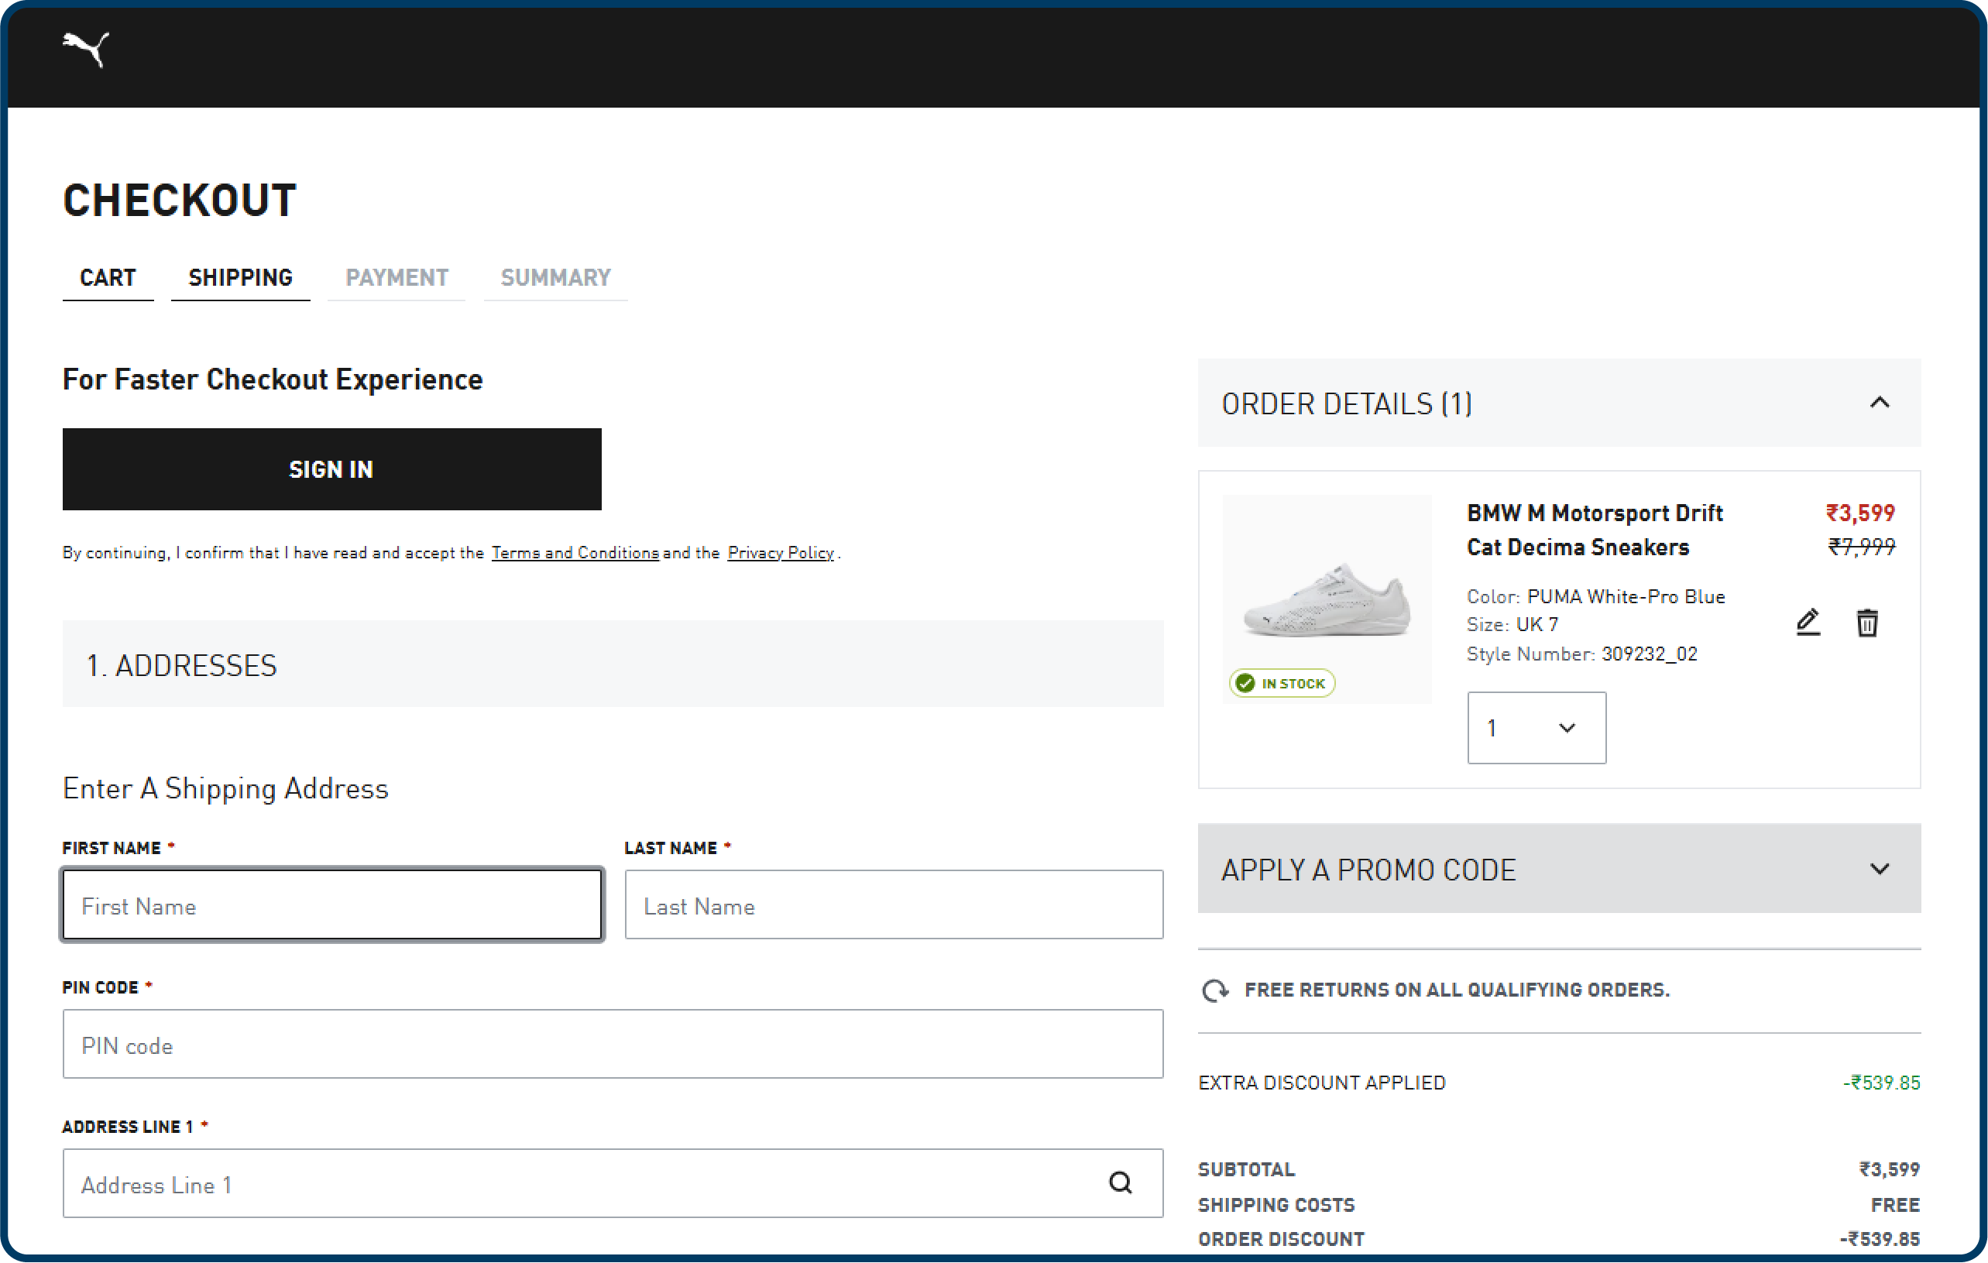Switch to the PAYMENT tab
This screenshot has height=1263, width=1988.
397,277
